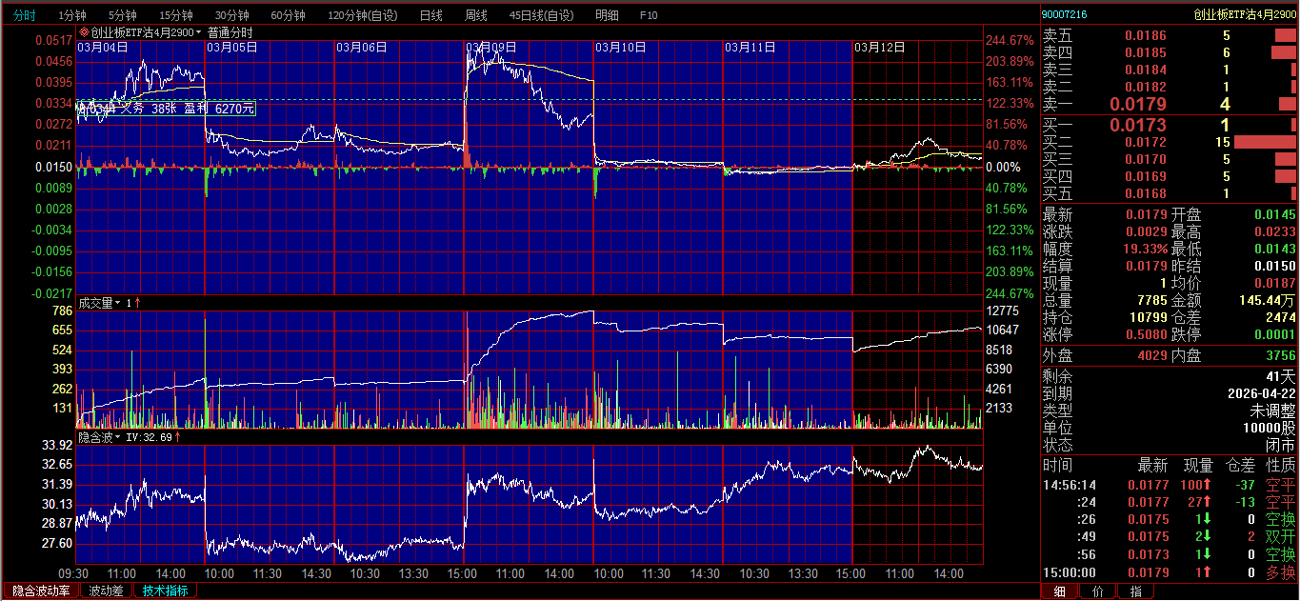The image size is (1300, 601).
Task: Select the 技术指标 bottom tab
Action: pyautogui.click(x=165, y=591)
